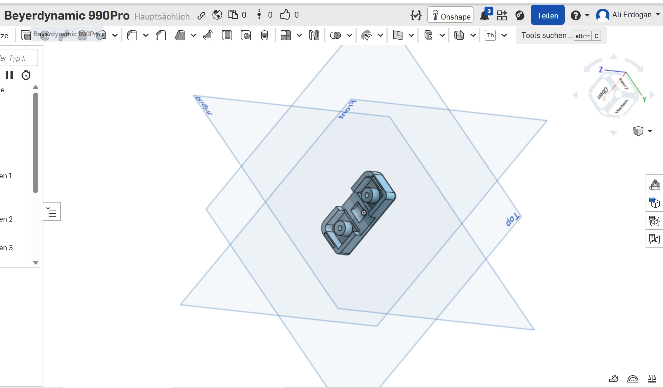Click the blue Teilen button

548,15
